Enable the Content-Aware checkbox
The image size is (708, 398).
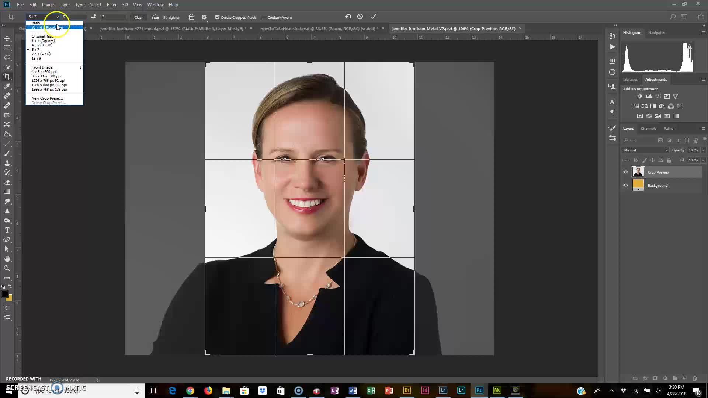pos(264,17)
